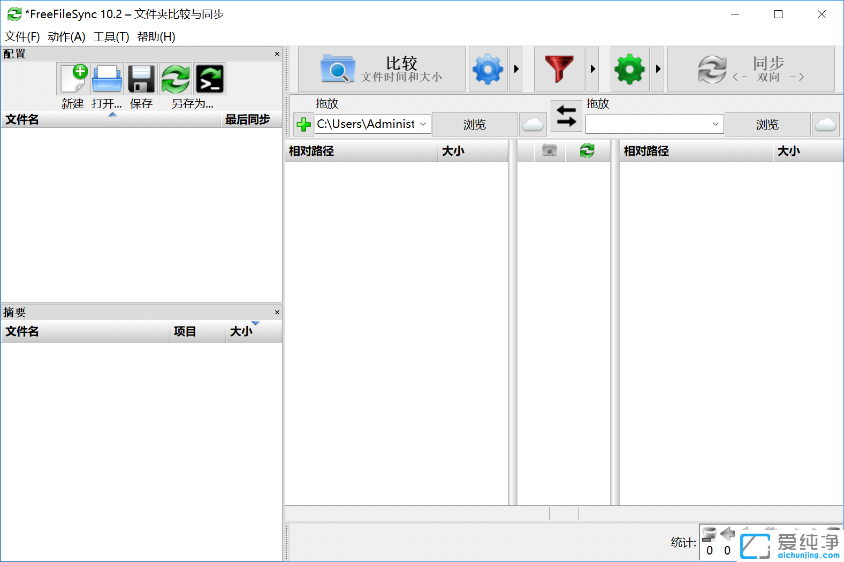
Task: Add folder pair with green plus icon
Action: pyautogui.click(x=304, y=125)
